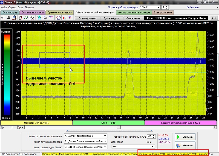This screenshot has width=219, height=156.
Task: Click the zero-level arrows toolbar icon
Action: pos(3,18)
